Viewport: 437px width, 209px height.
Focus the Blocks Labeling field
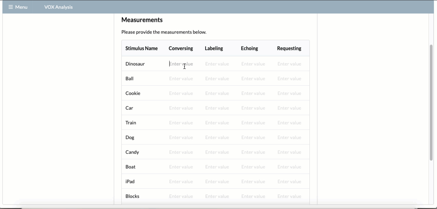219,196
